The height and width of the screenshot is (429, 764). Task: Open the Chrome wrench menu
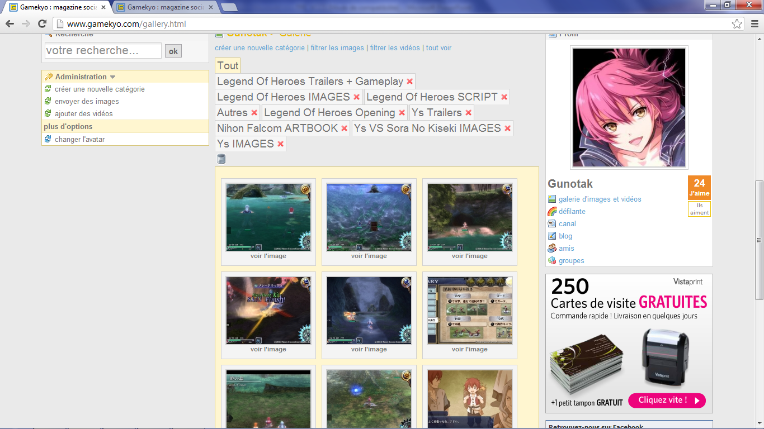pyautogui.click(x=754, y=24)
